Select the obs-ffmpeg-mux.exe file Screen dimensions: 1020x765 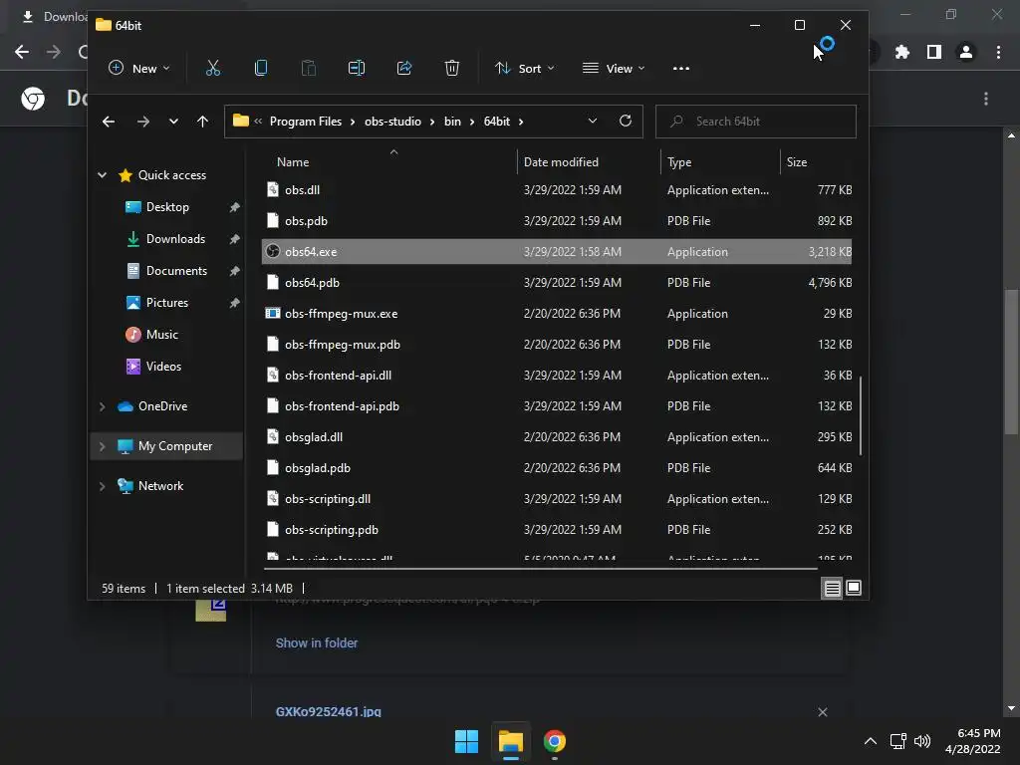pyautogui.click(x=556, y=314)
